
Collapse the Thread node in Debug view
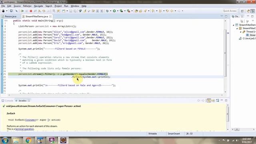(x=241, y=32)
